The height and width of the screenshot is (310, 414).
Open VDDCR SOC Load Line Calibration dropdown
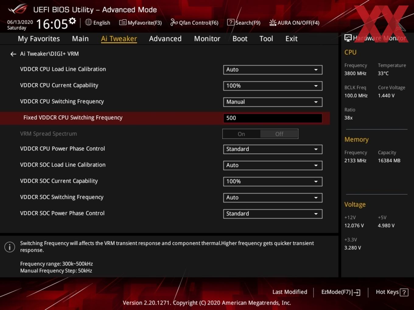tap(273, 165)
